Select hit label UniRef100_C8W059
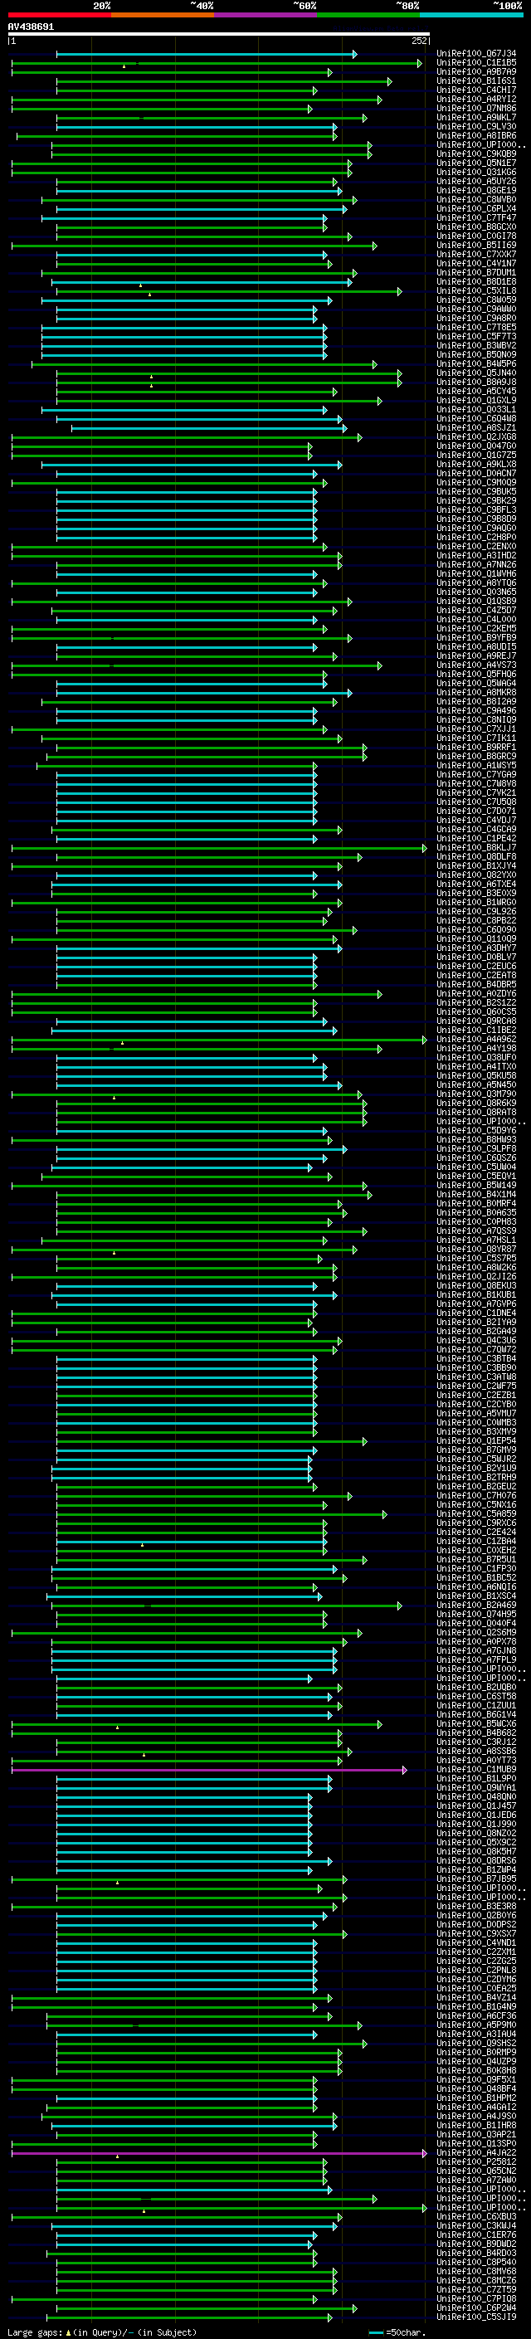Viewport: 531px width, 2339px height. point(476,300)
